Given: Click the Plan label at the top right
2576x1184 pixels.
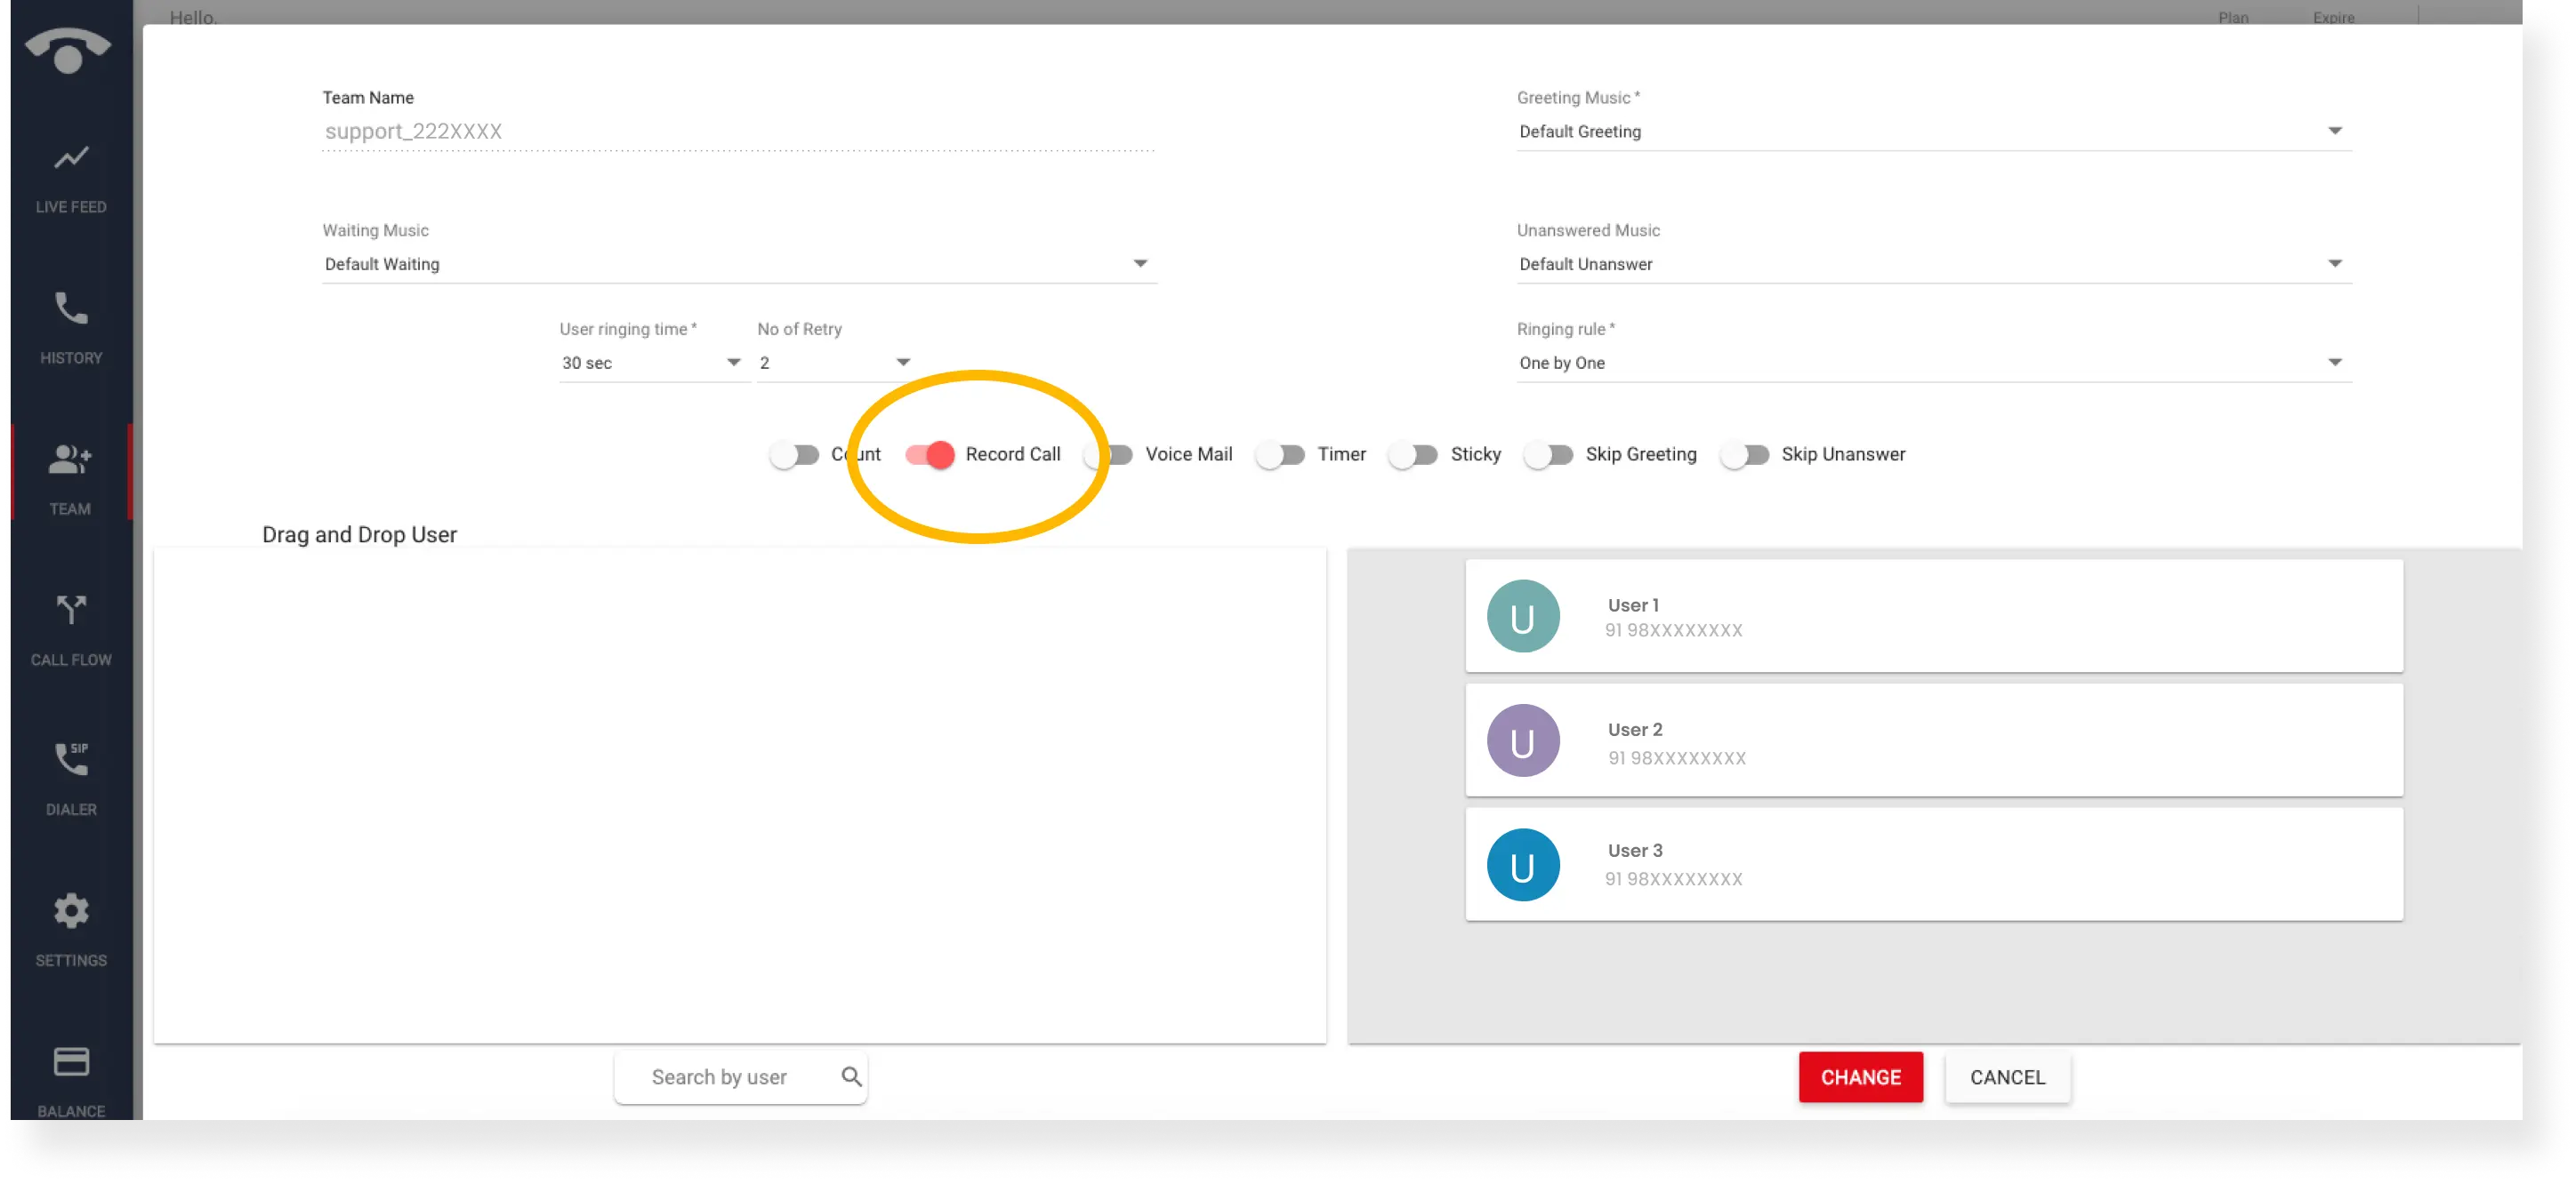Looking at the screenshot, I should 2231,17.
